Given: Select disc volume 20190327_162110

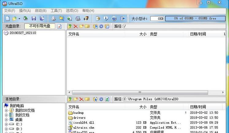Looking at the screenshot, I should click(23, 33).
